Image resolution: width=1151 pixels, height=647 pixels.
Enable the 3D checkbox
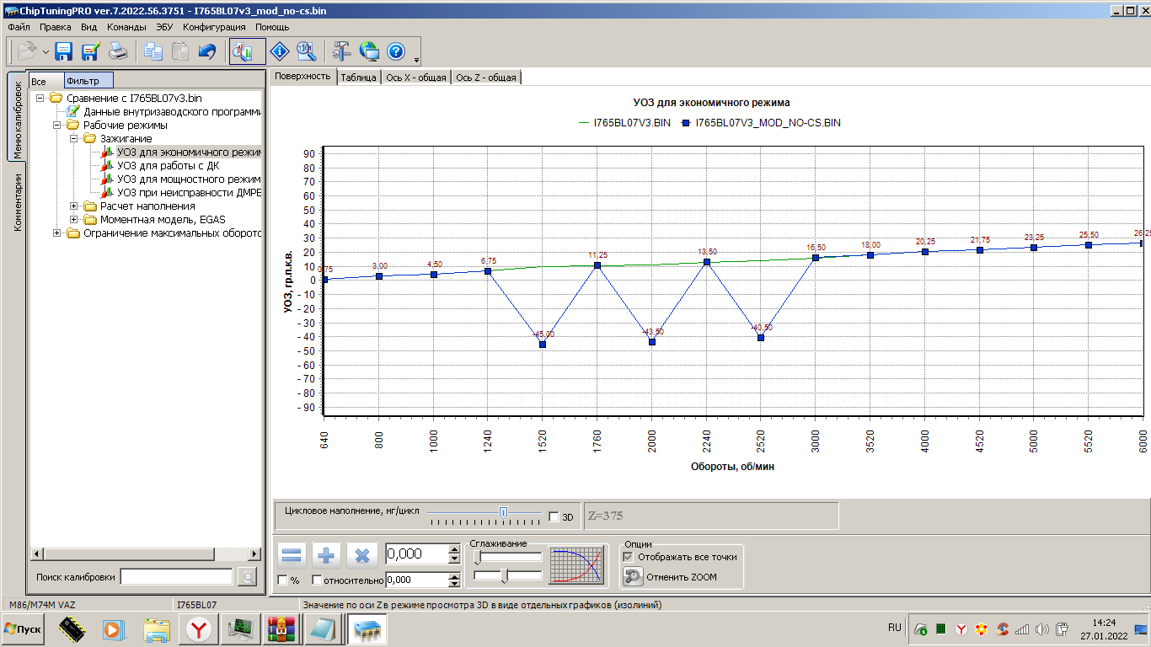click(554, 516)
